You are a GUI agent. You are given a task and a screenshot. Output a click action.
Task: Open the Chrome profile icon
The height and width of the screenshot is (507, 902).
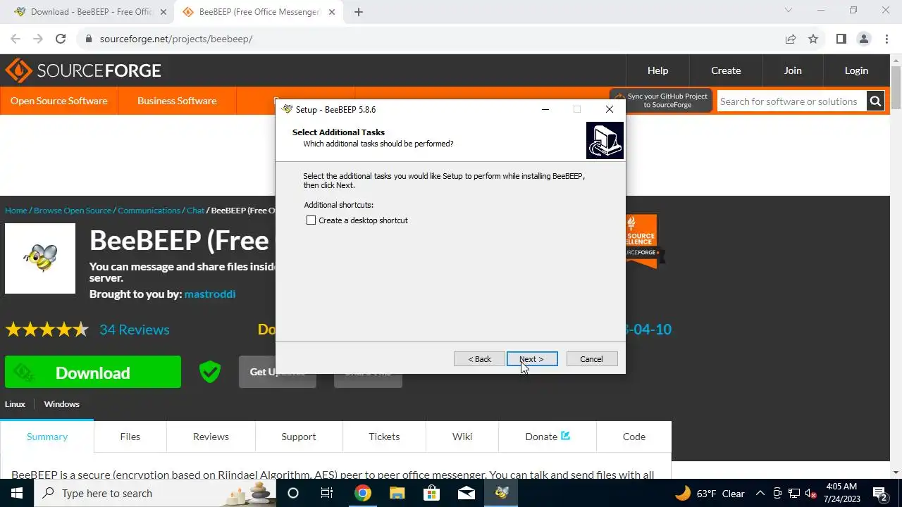[x=864, y=39]
